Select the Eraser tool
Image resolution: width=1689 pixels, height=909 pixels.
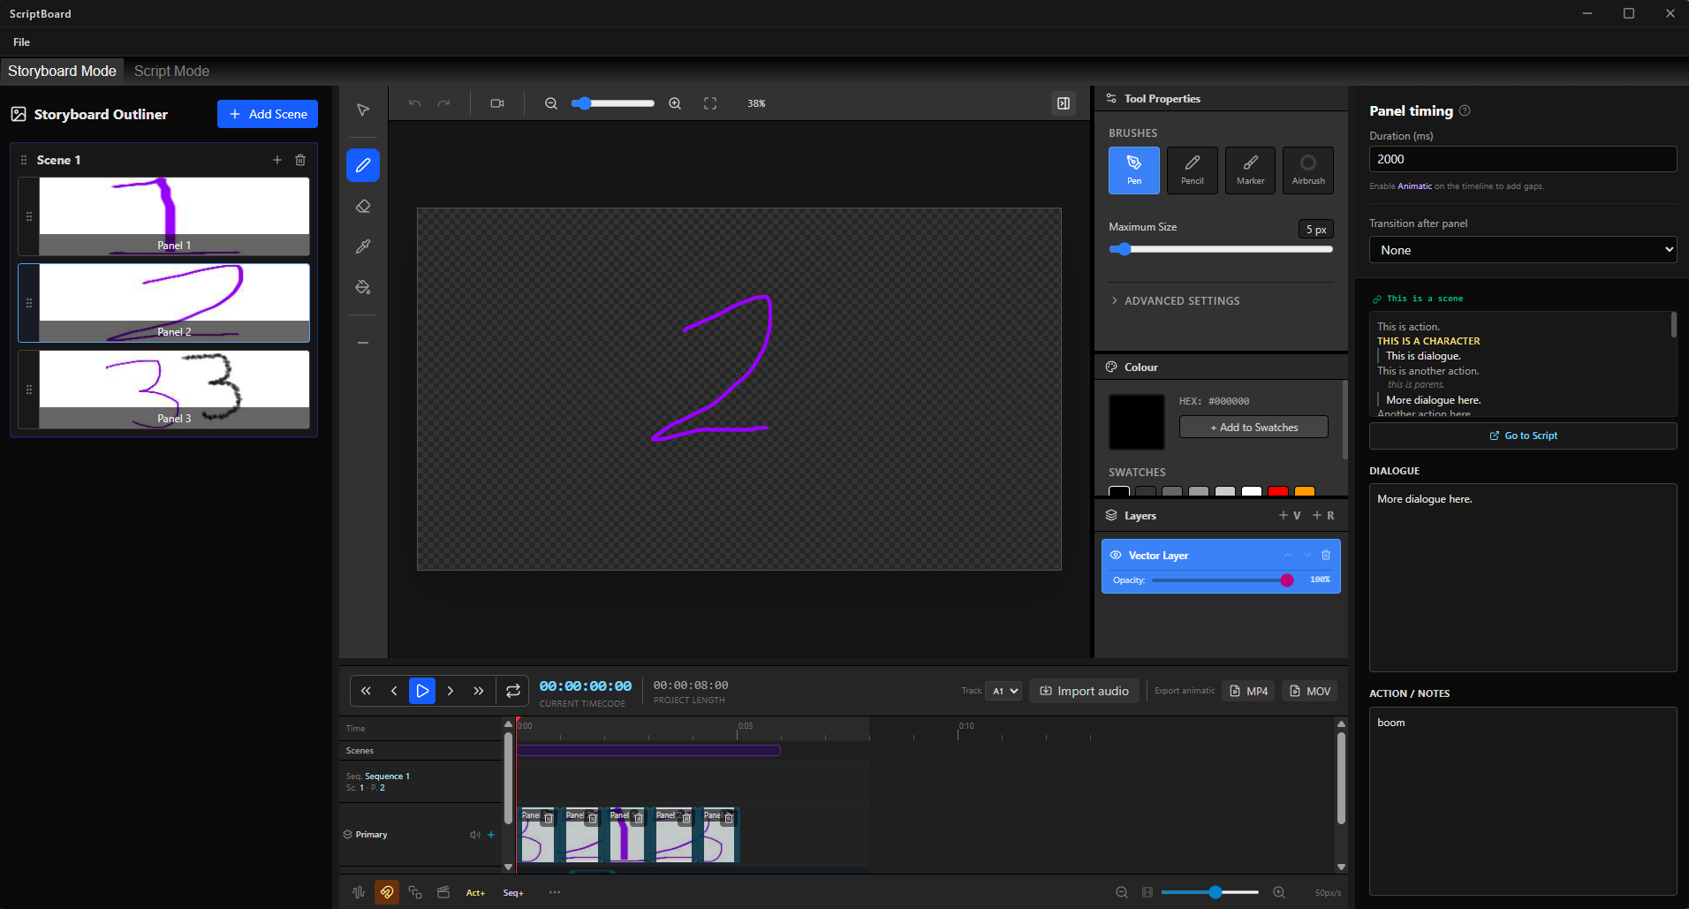tap(363, 206)
